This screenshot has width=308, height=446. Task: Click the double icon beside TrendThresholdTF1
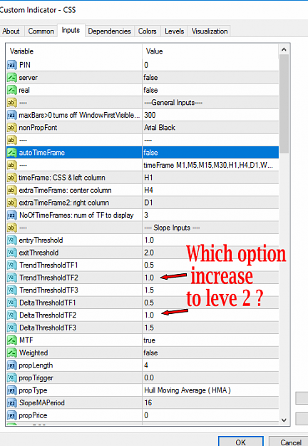click(11, 265)
